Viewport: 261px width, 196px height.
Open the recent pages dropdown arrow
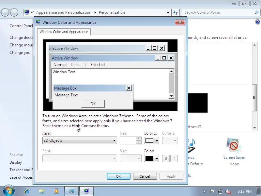point(21,12)
